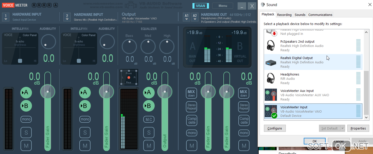
Task: Toggle Composite on bus B
Action: click(244, 120)
